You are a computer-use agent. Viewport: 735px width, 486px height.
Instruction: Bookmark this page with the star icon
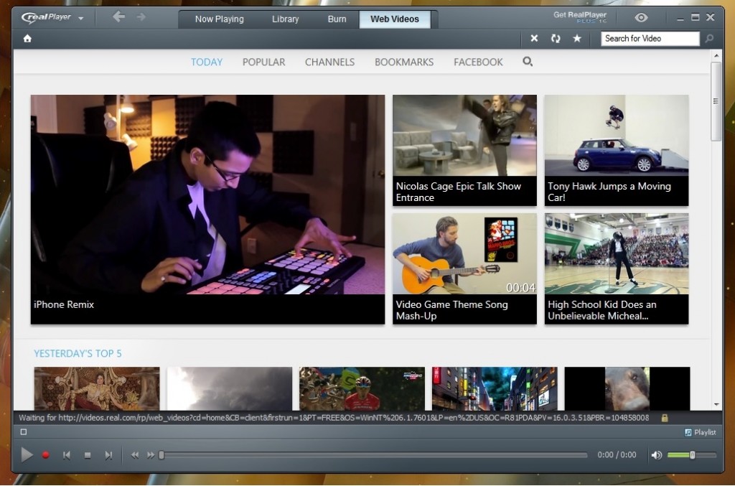pyautogui.click(x=577, y=39)
